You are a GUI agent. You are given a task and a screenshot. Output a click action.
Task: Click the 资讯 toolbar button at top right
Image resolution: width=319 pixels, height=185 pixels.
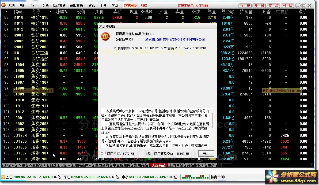coord(259,6)
